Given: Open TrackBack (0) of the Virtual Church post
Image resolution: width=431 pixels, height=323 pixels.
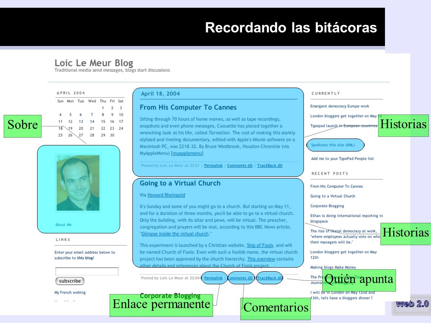Looking at the screenshot, I should [270, 278].
